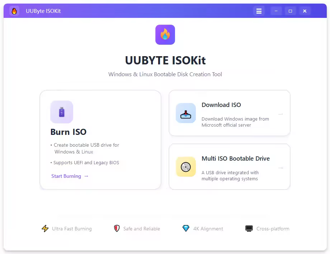
Task: Click the Multi ISO disc icon
Action: pos(186,167)
